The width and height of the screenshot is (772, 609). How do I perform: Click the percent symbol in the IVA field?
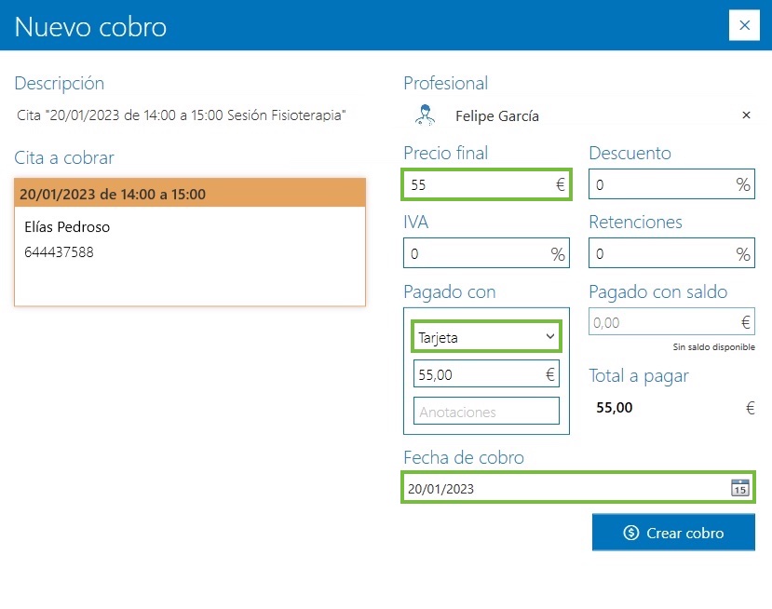pos(559,252)
